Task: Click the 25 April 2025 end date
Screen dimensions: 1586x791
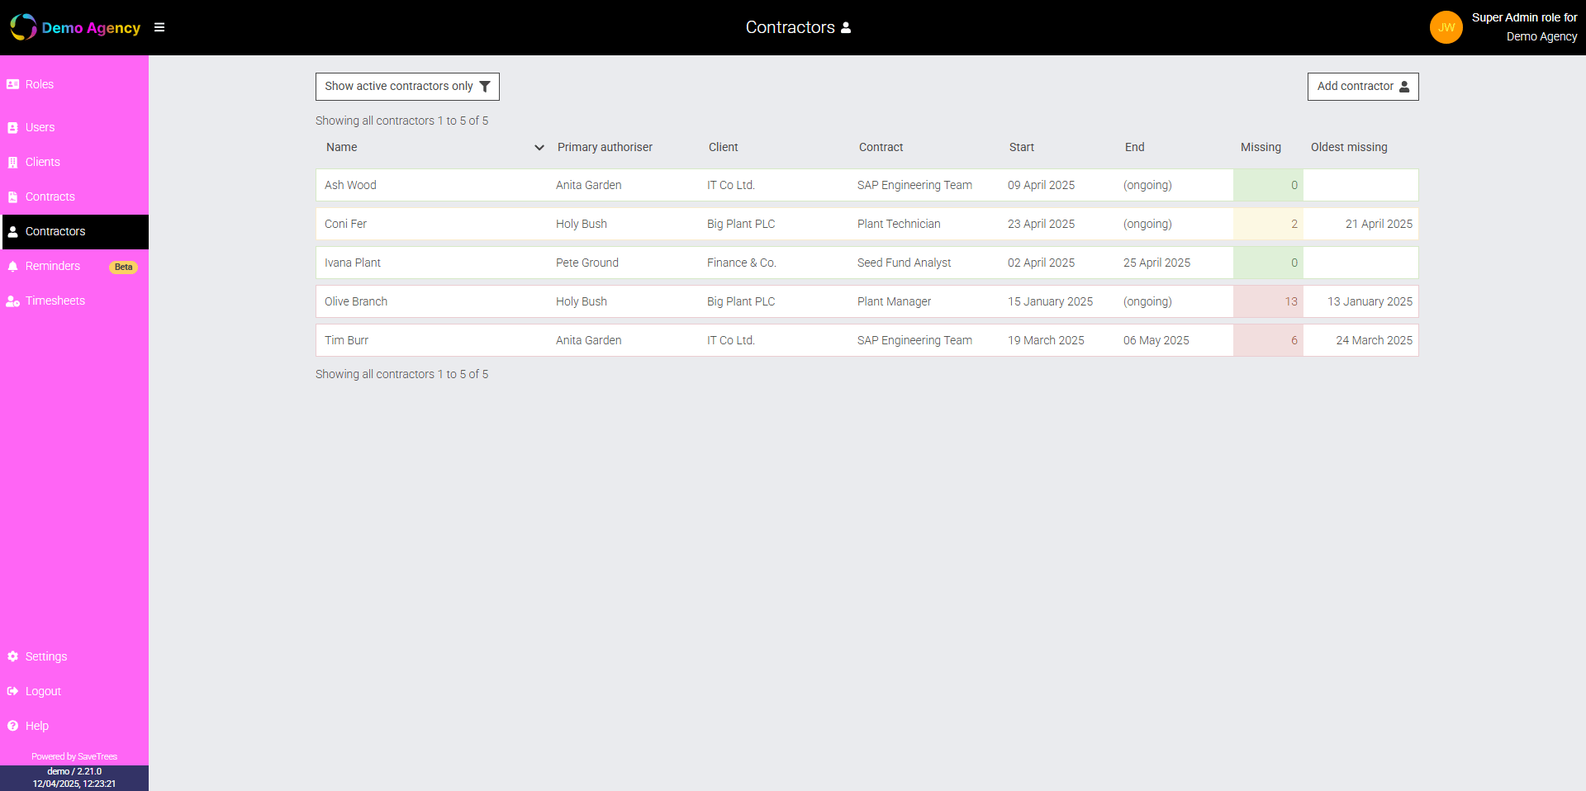Action: point(1156,263)
